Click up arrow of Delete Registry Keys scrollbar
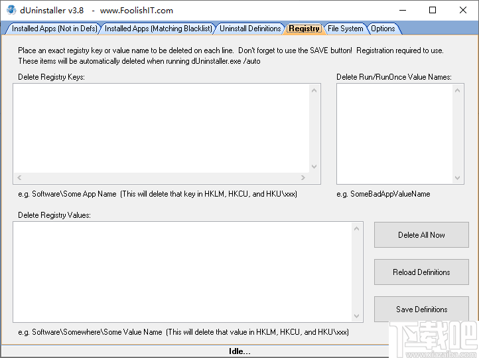Screen dimensions: 479x358 tap(314, 90)
